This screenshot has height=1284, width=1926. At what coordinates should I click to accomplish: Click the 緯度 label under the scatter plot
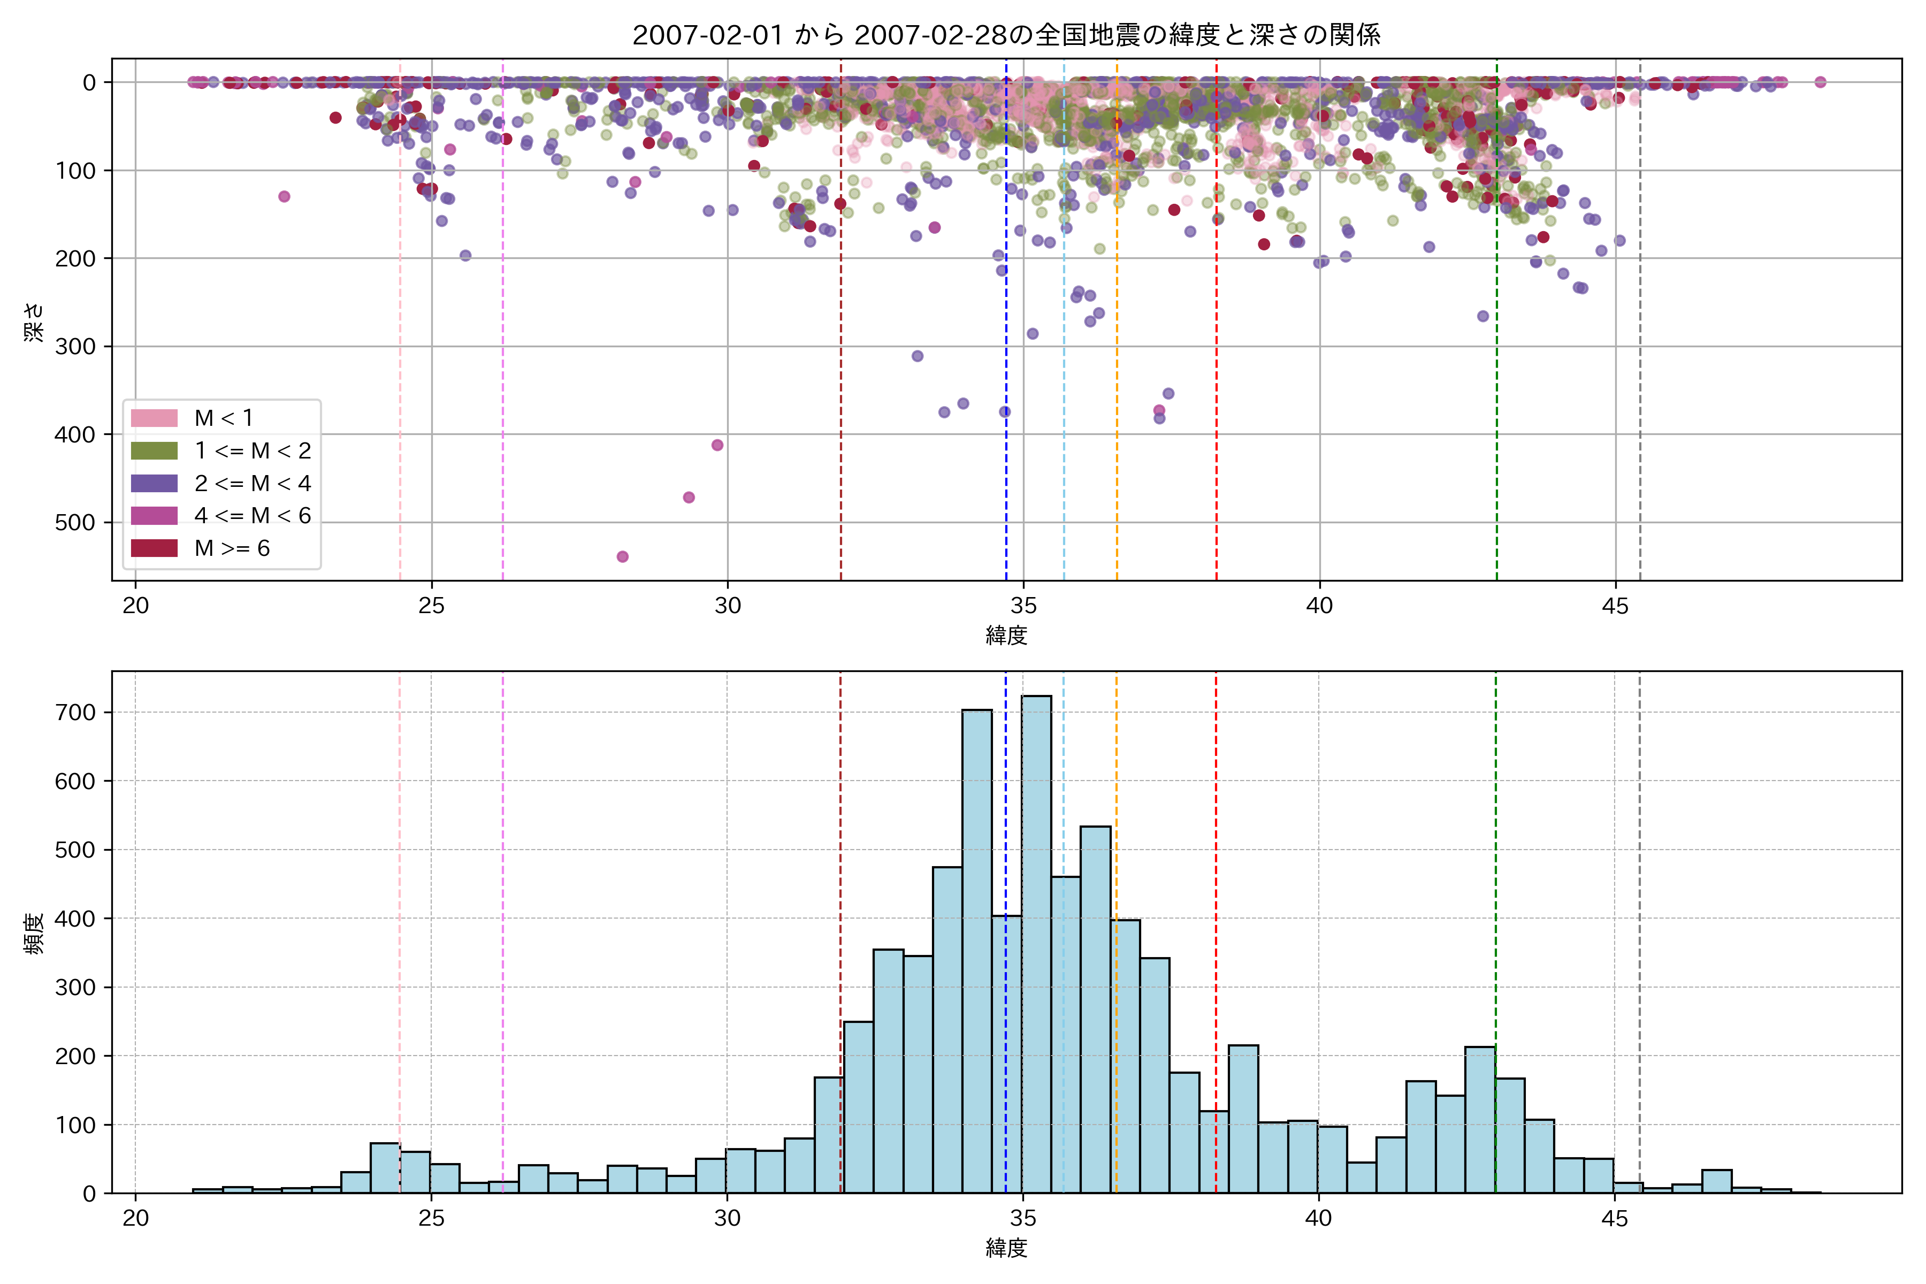(x=1006, y=635)
